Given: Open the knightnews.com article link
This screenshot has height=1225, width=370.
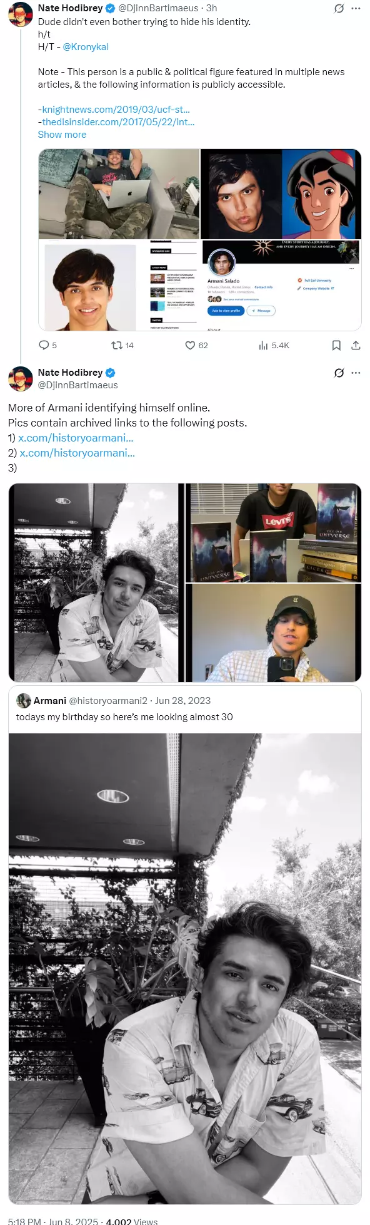Looking at the screenshot, I should pos(116,110).
